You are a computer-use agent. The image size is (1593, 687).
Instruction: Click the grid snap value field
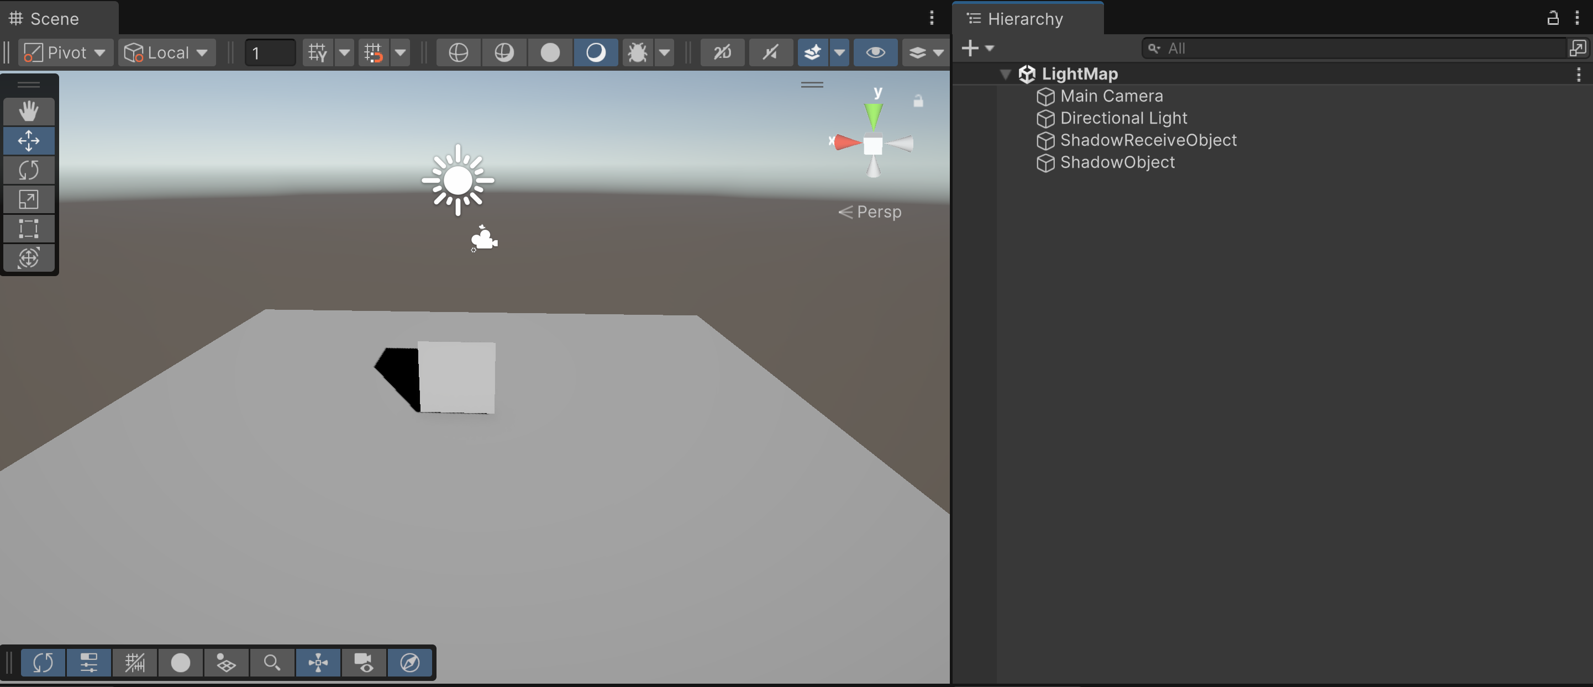coord(270,52)
